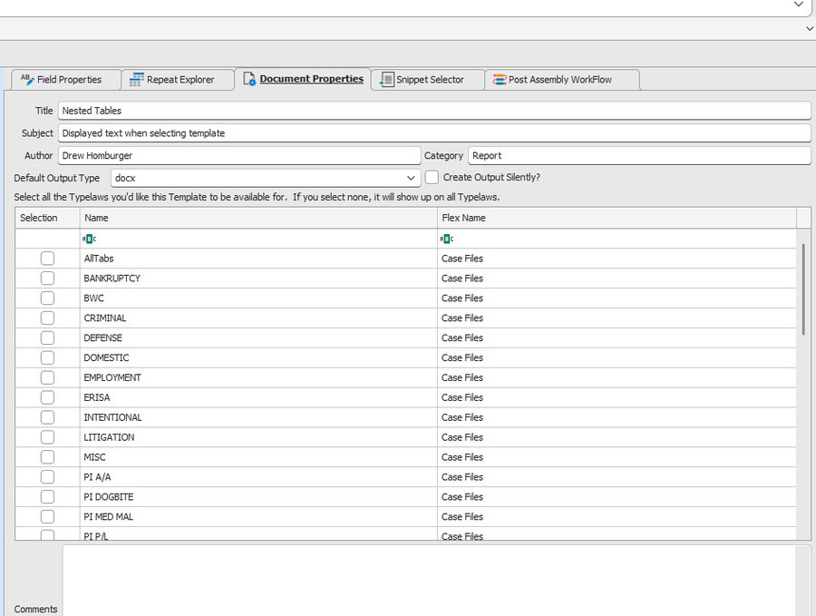
Task: Expand the chevron at top right corner
Action: pos(798,5)
